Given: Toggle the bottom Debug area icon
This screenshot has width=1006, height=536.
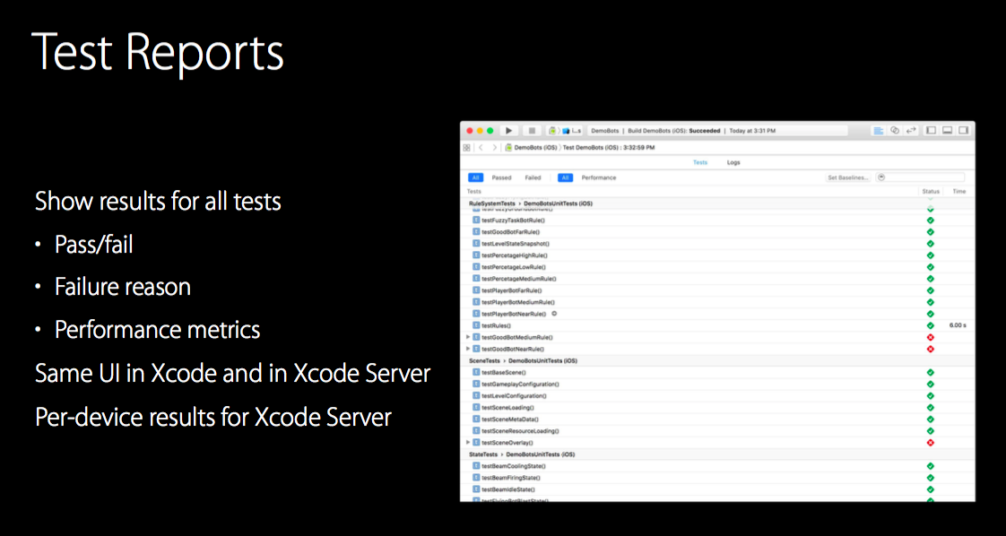Looking at the screenshot, I should (947, 131).
